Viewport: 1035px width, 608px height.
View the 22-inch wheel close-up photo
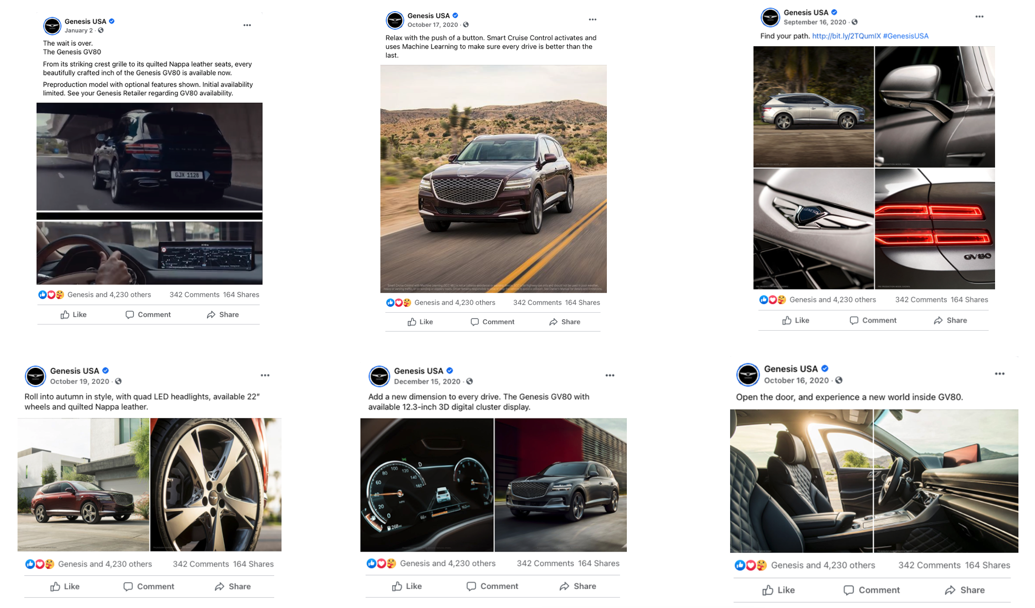(x=216, y=485)
